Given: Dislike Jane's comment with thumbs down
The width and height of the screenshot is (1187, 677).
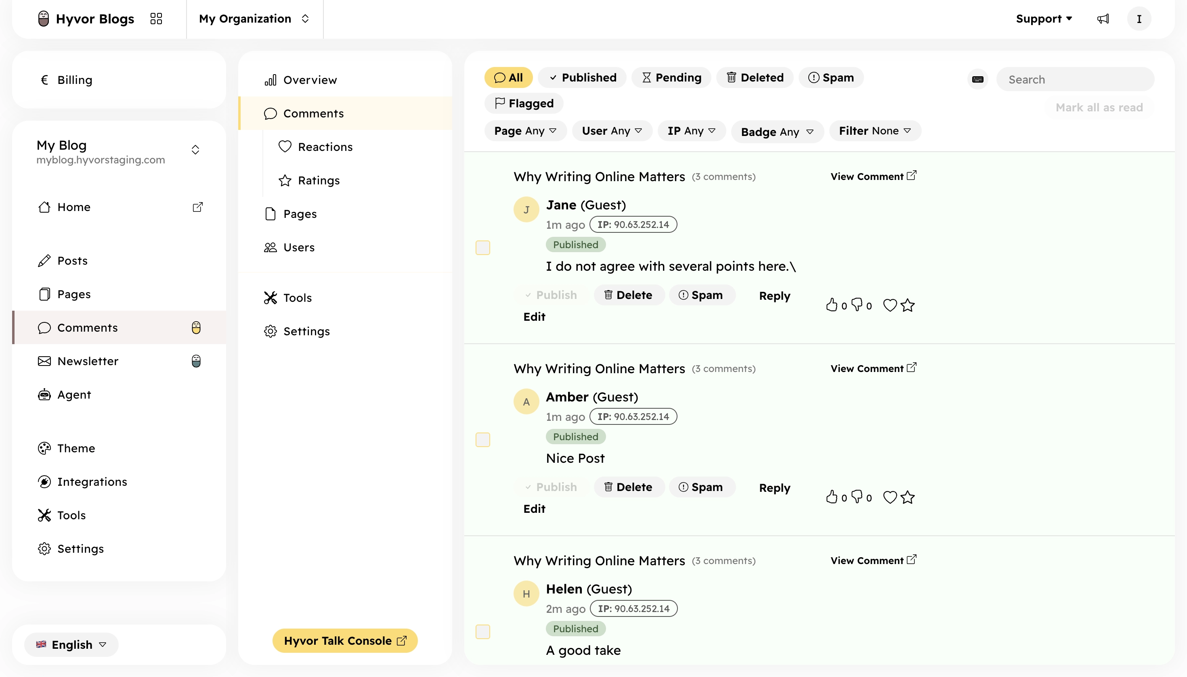Looking at the screenshot, I should coord(857,305).
